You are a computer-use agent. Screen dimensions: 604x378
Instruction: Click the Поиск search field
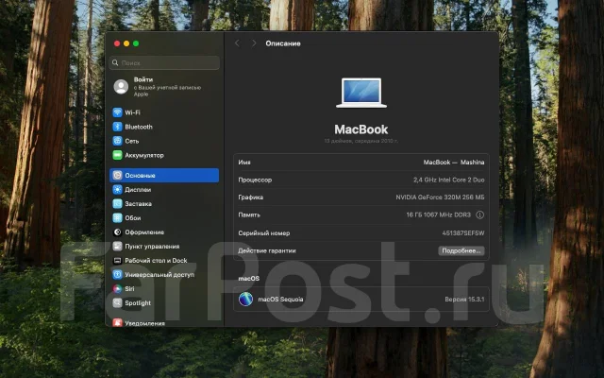tap(164, 62)
